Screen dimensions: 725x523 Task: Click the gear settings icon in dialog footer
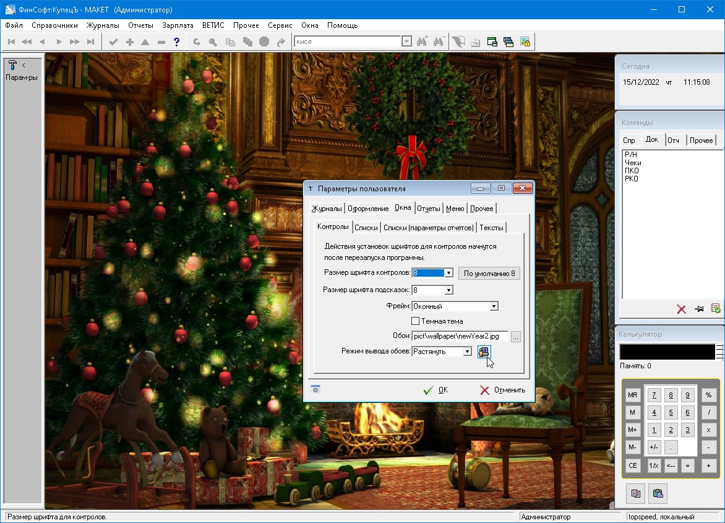point(315,389)
